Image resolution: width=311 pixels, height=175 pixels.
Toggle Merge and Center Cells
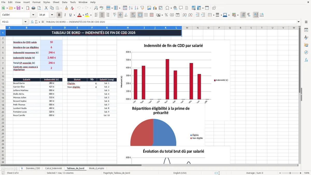pos(140,15)
